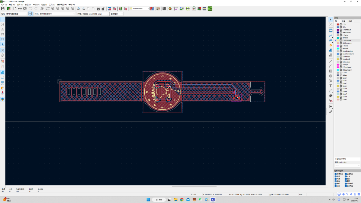Viewport: 361px width, 203px height.
Task: Click the Print icon in the toolbar
Action: pos(20,9)
